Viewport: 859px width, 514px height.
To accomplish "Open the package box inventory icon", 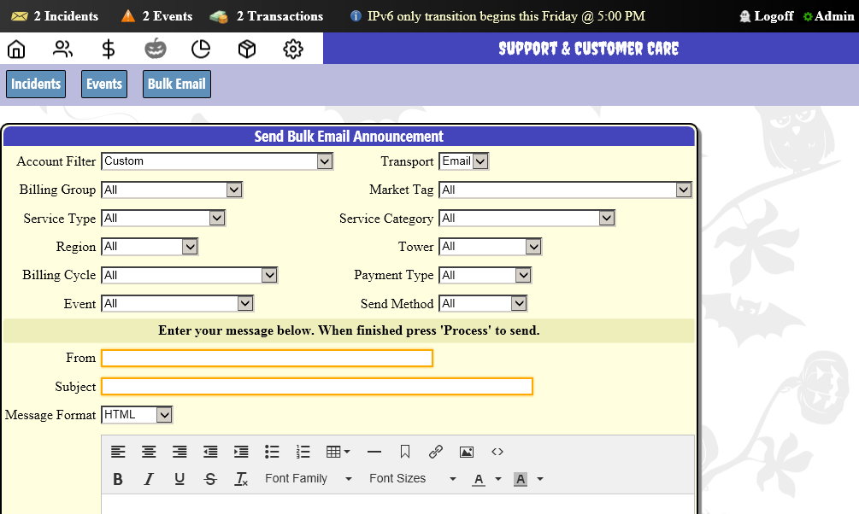I will point(247,49).
